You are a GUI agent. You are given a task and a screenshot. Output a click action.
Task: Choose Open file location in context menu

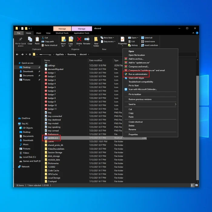137,55
